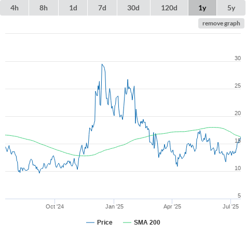Click the Oct '24 axis label
The width and height of the screenshot is (246, 236).
[54, 206]
